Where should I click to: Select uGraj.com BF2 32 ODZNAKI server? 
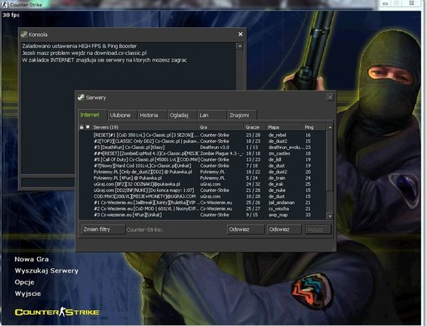click(x=202, y=184)
